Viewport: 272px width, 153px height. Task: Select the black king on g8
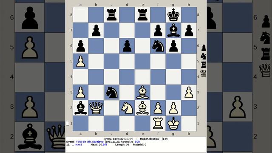pos(173,15)
